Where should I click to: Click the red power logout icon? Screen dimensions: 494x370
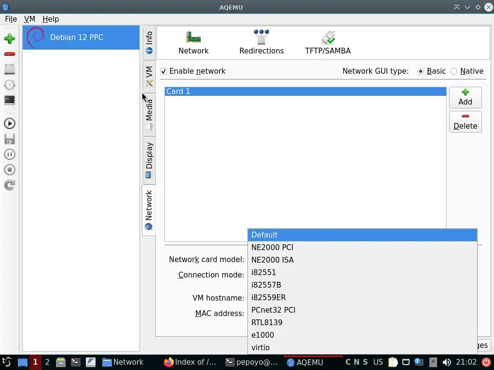(x=486, y=362)
